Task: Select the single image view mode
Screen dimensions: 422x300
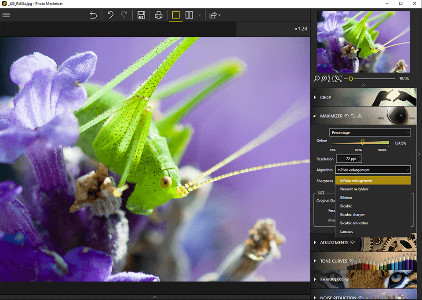Action: click(176, 15)
